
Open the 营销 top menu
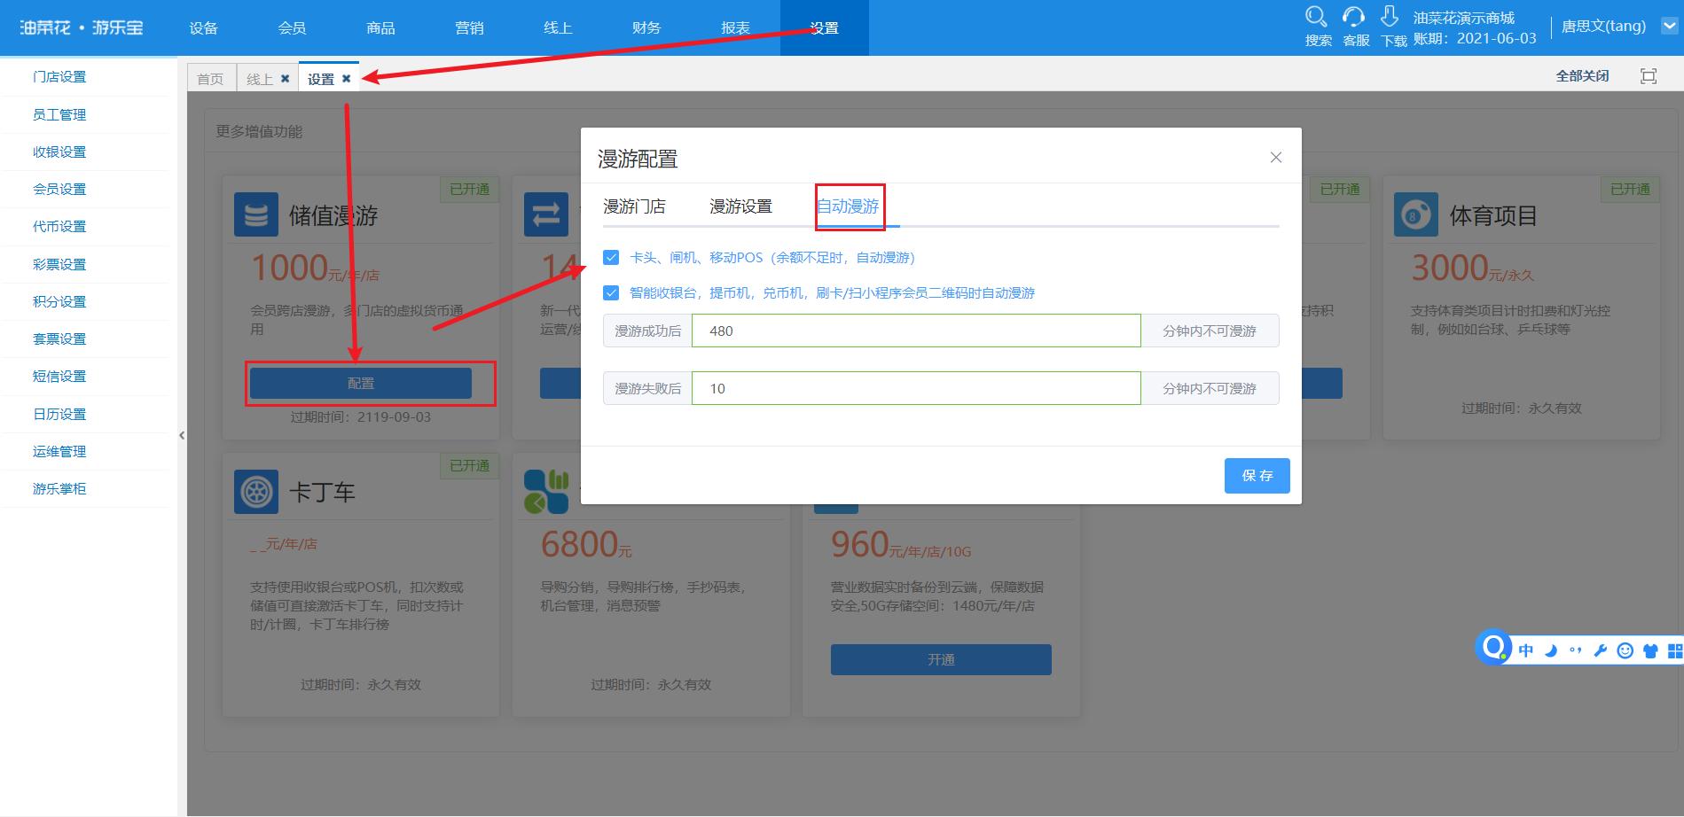[x=469, y=27]
